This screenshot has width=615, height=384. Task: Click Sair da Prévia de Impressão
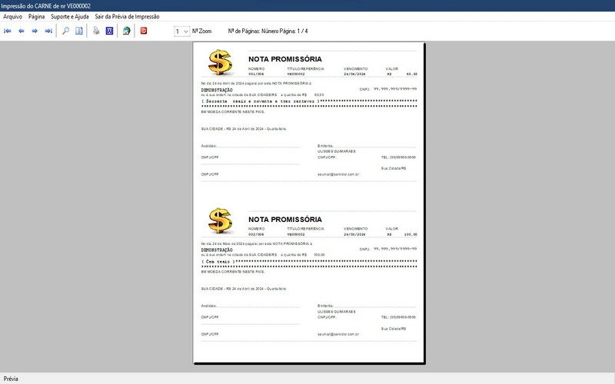[x=127, y=16]
